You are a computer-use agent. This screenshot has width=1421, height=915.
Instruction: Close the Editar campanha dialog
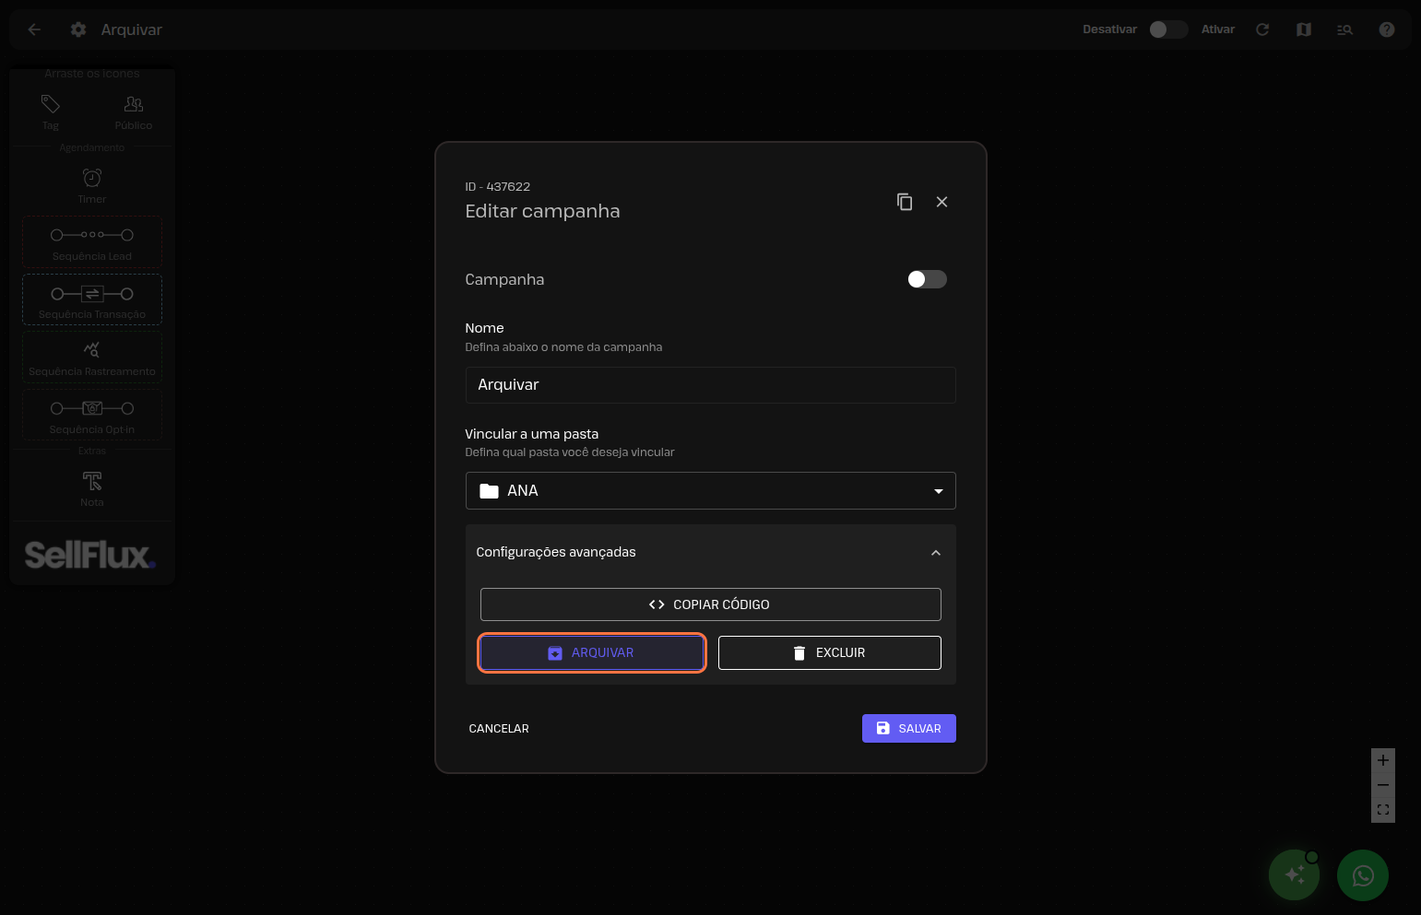(x=941, y=202)
